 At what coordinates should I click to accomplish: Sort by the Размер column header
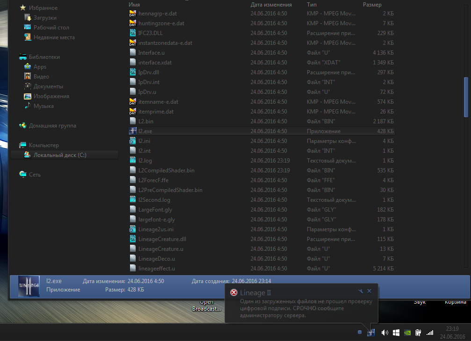point(372,4)
